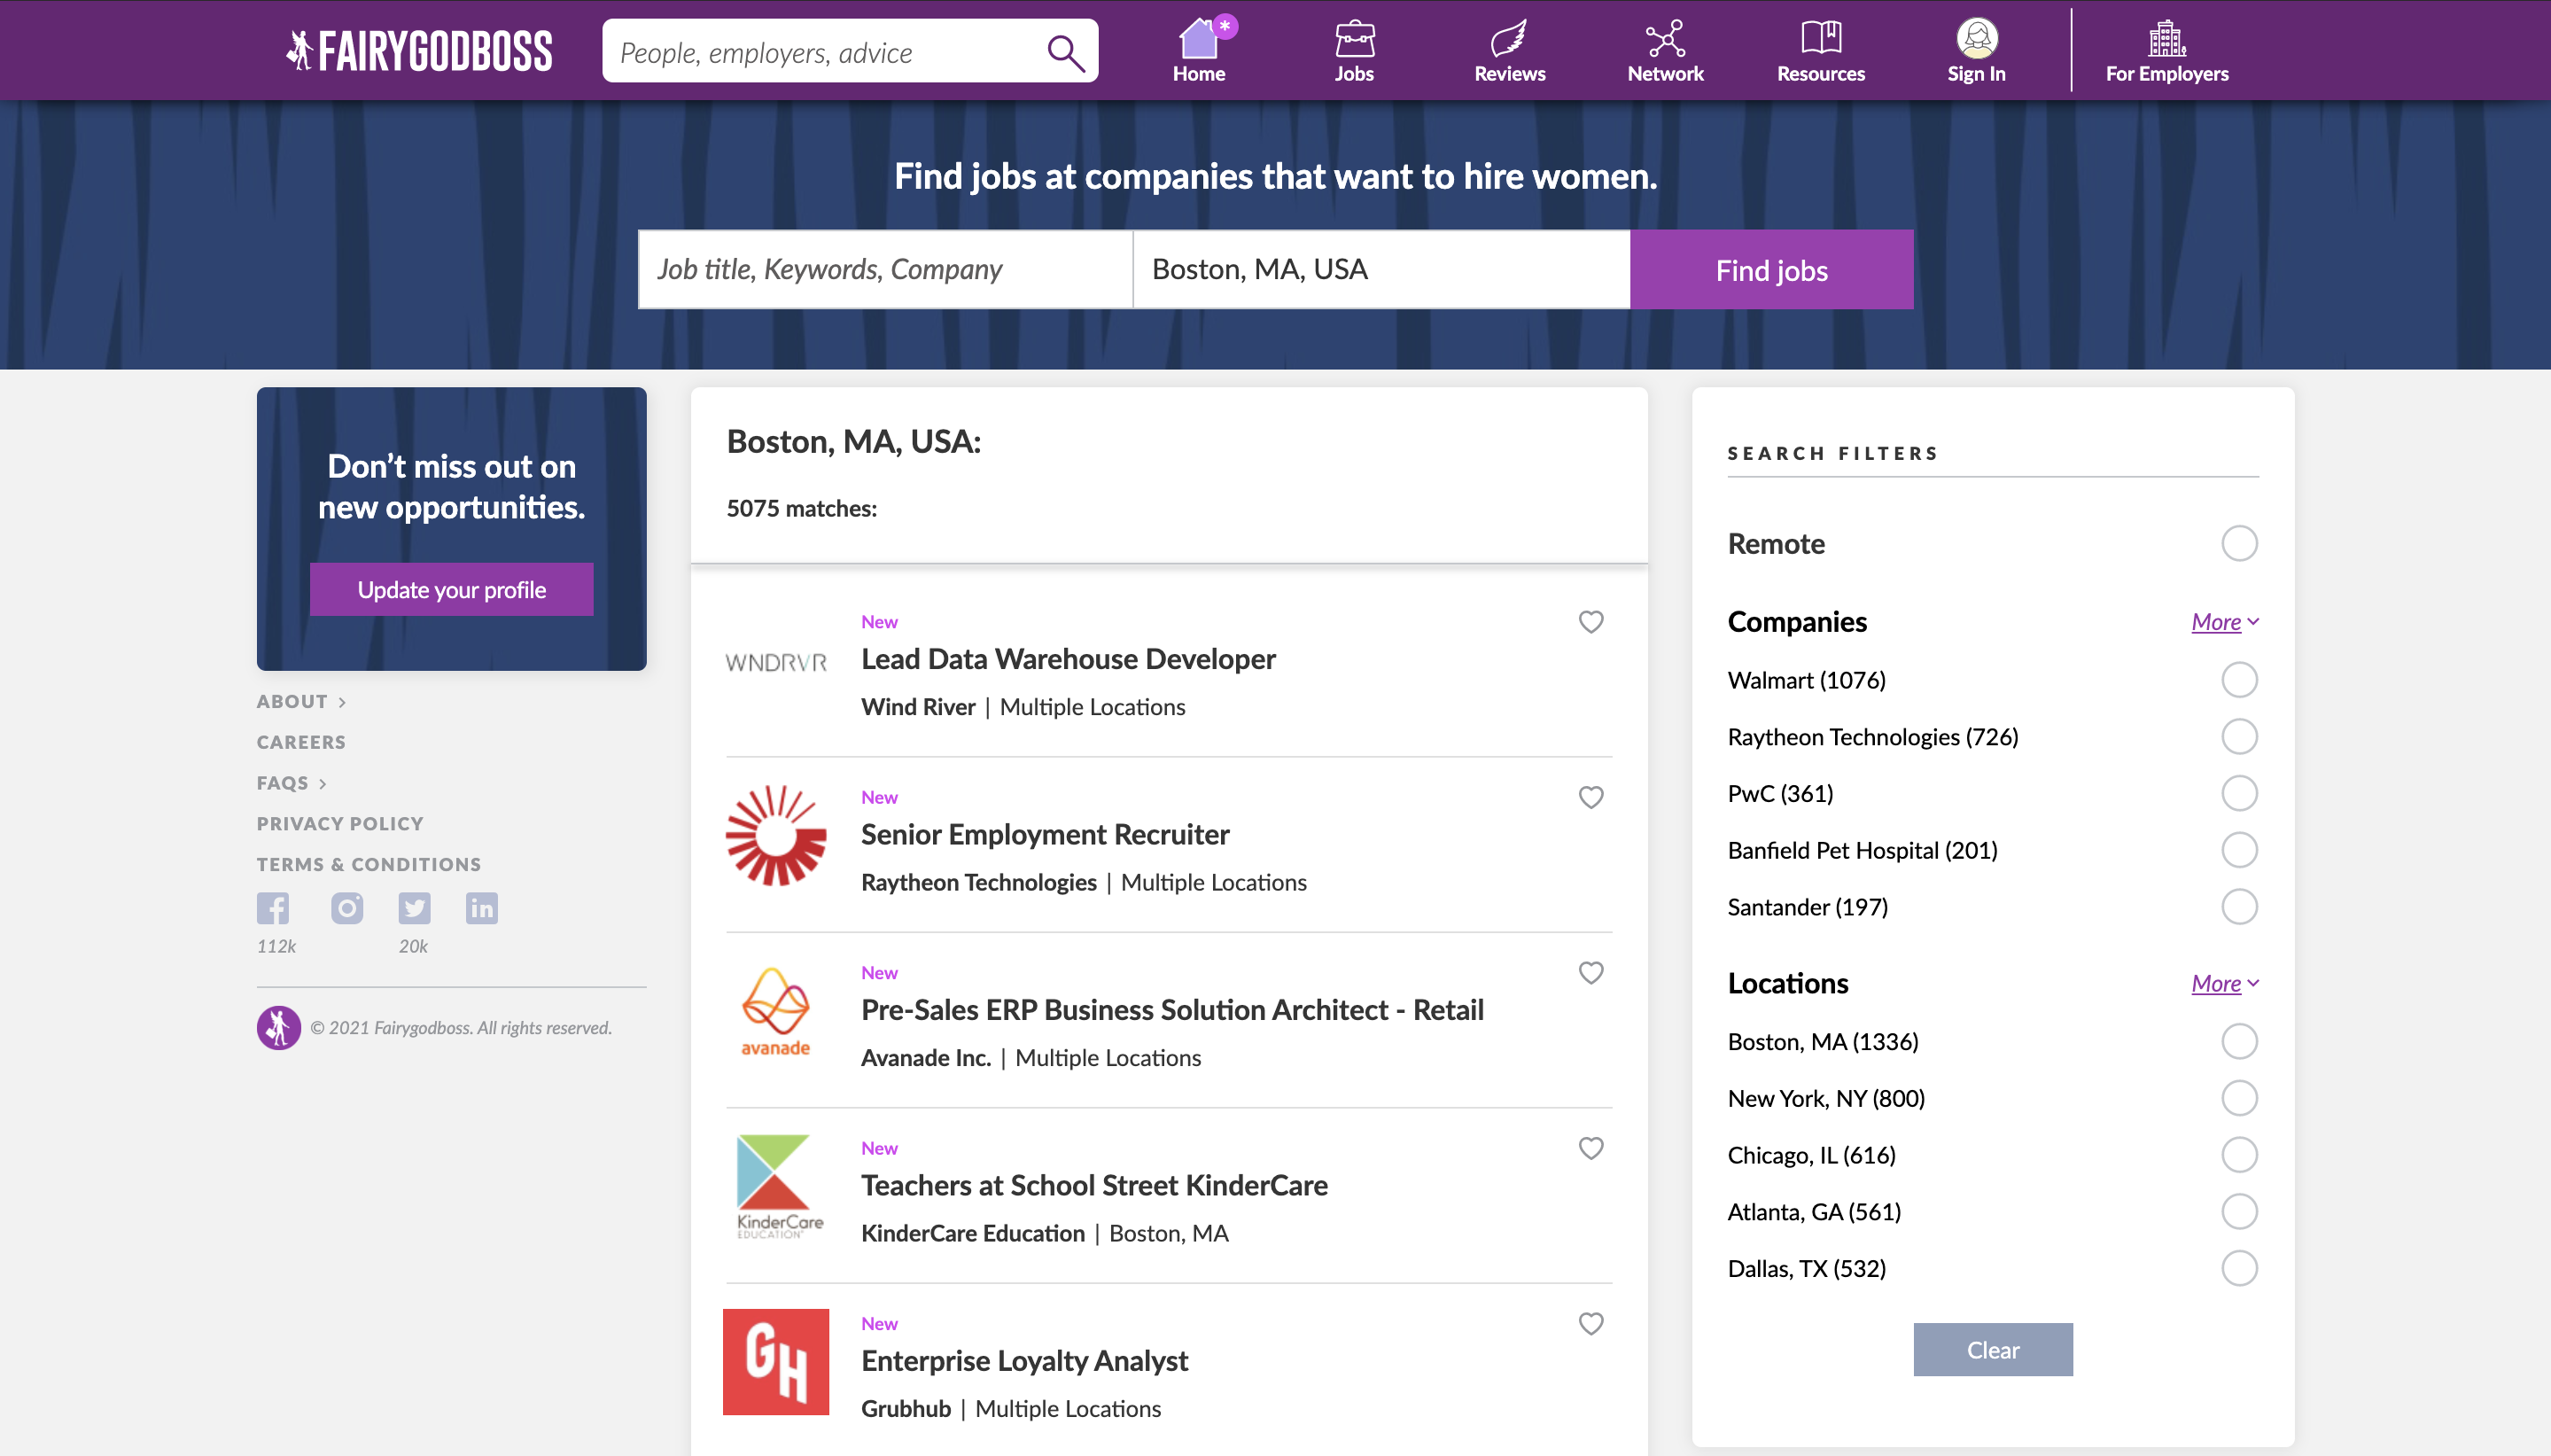Open Enterprise Loyalty Analyst job title

(x=1024, y=1361)
